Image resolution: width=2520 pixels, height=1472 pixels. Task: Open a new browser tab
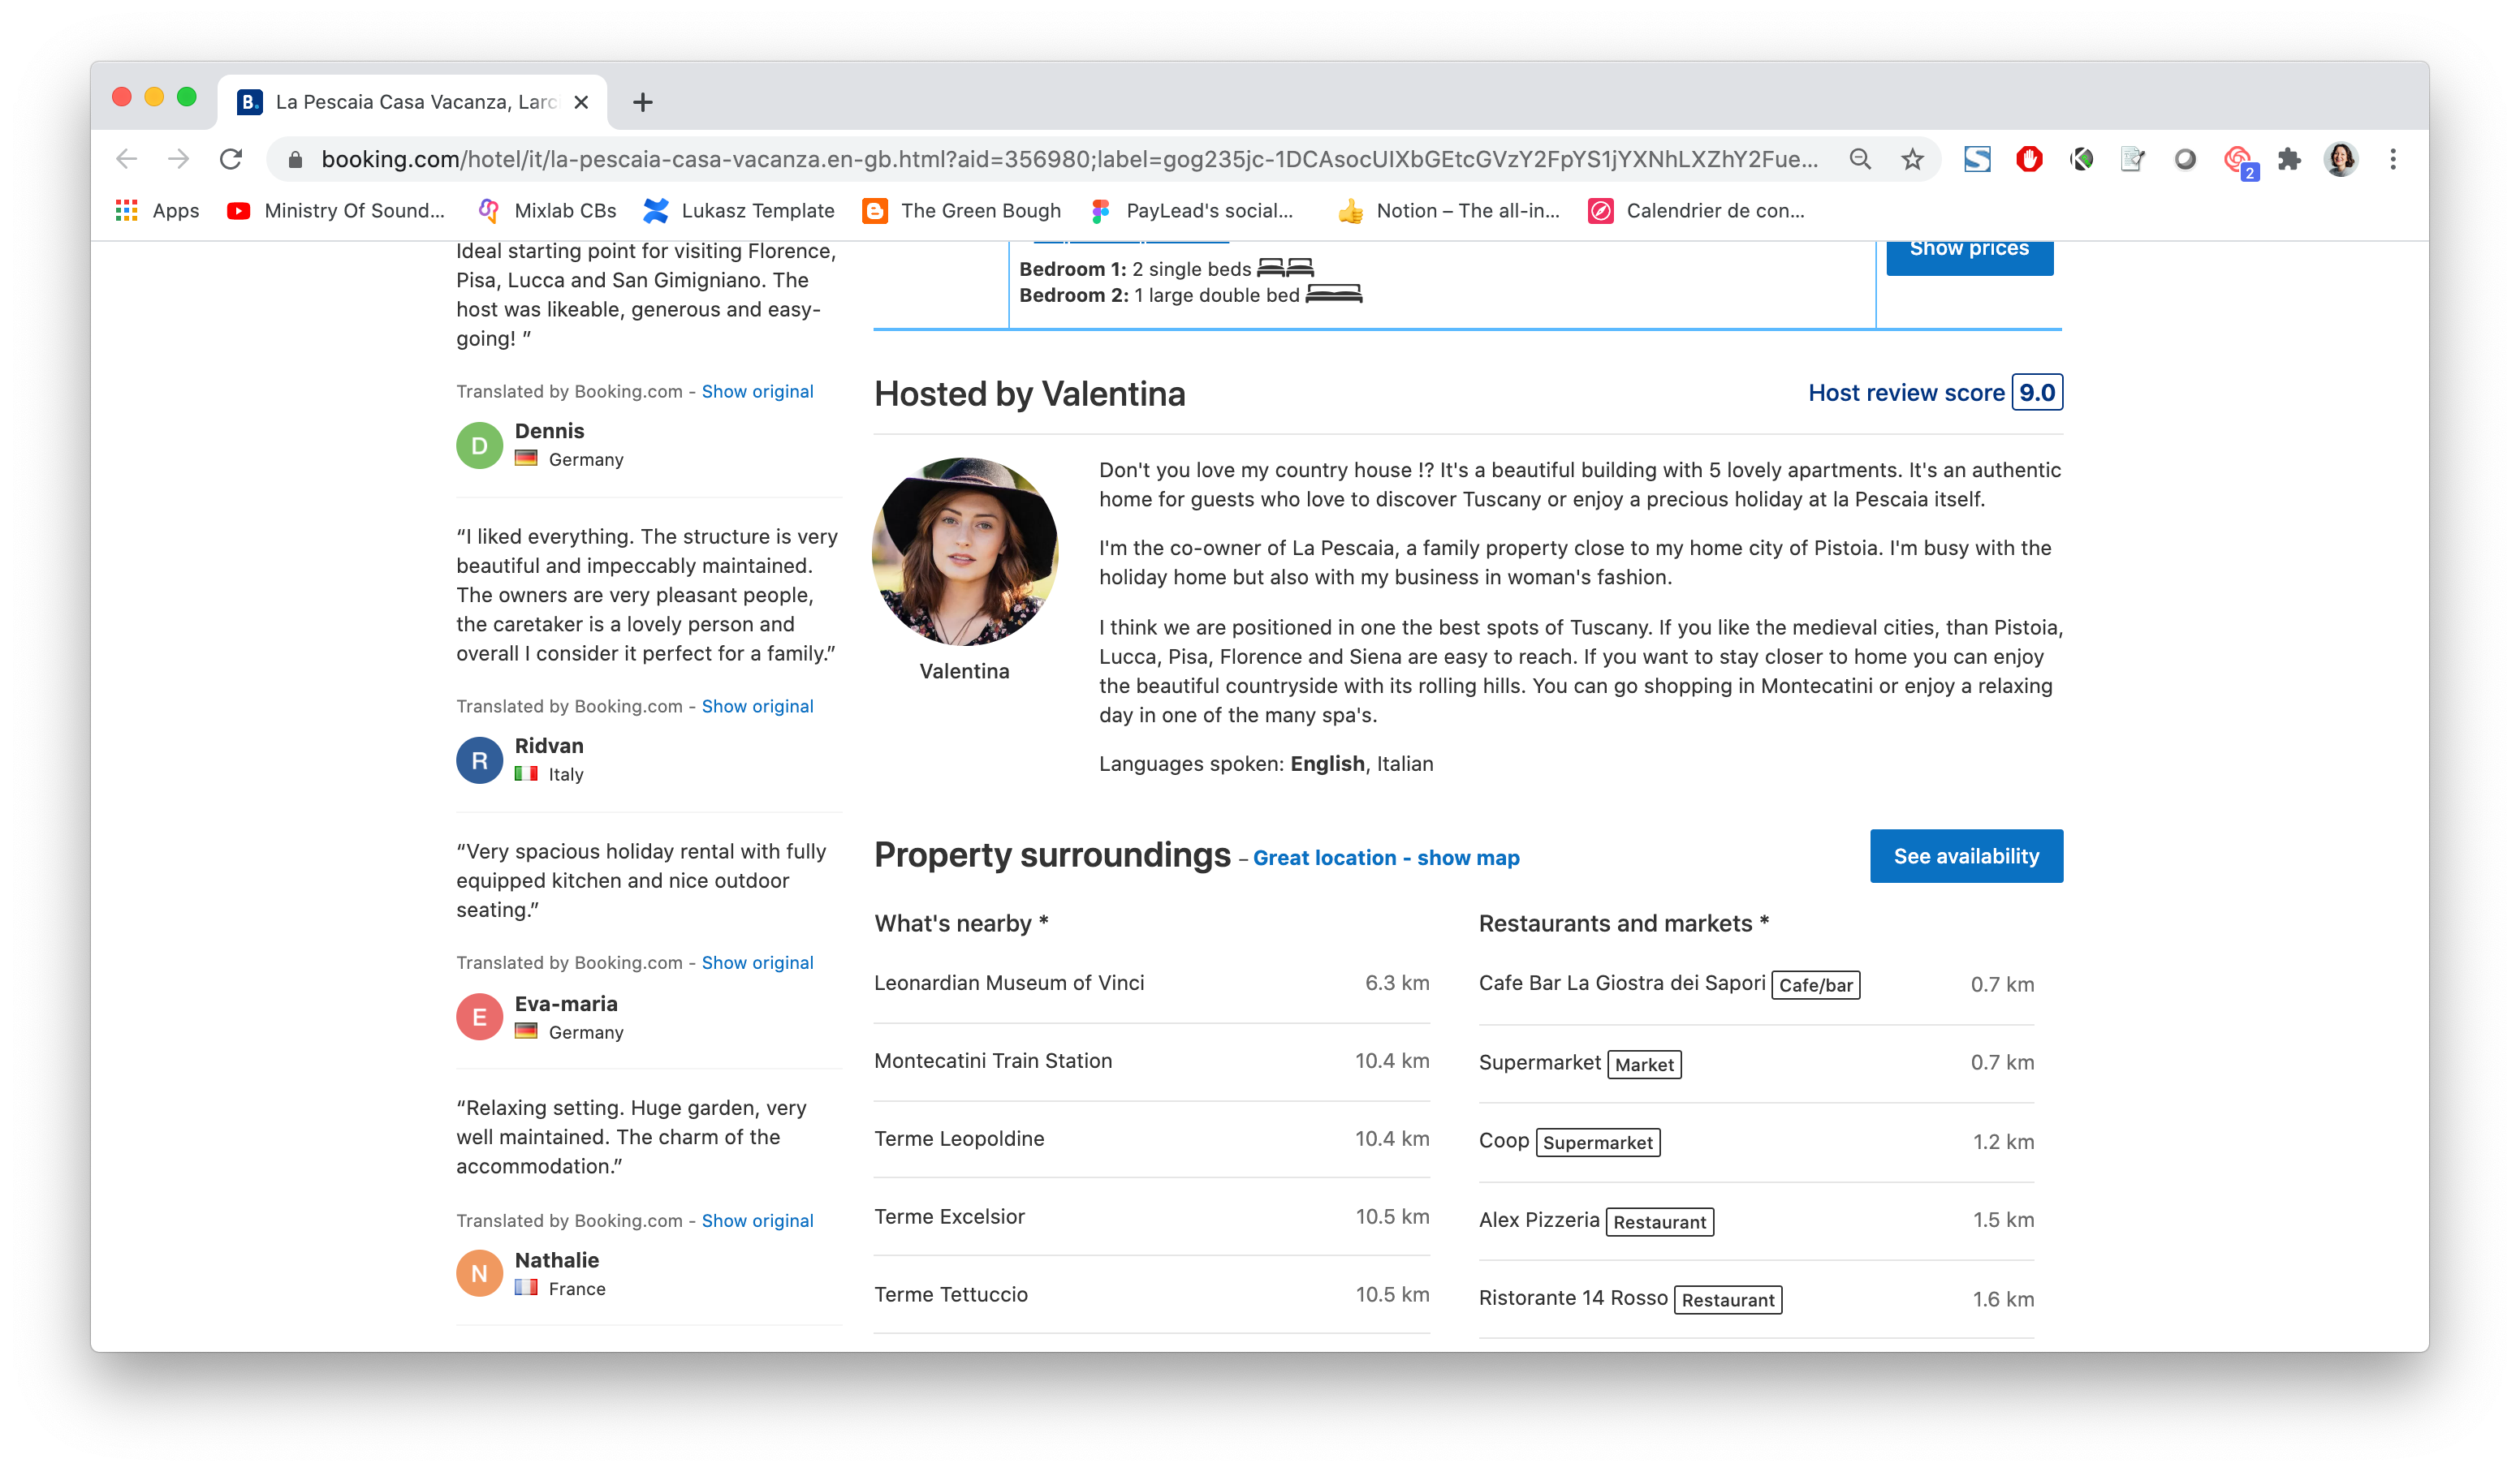point(643,102)
